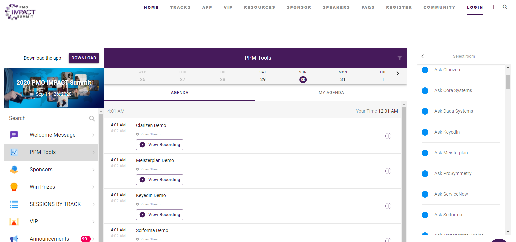Expand the PPM Tools chevron

tap(93, 152)
